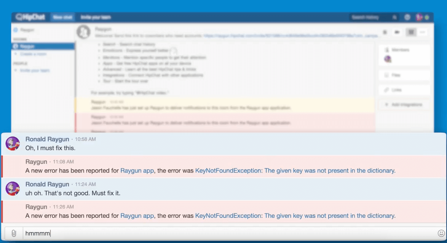Click the Raygun room avatar in the chat header

pos(83,32)
